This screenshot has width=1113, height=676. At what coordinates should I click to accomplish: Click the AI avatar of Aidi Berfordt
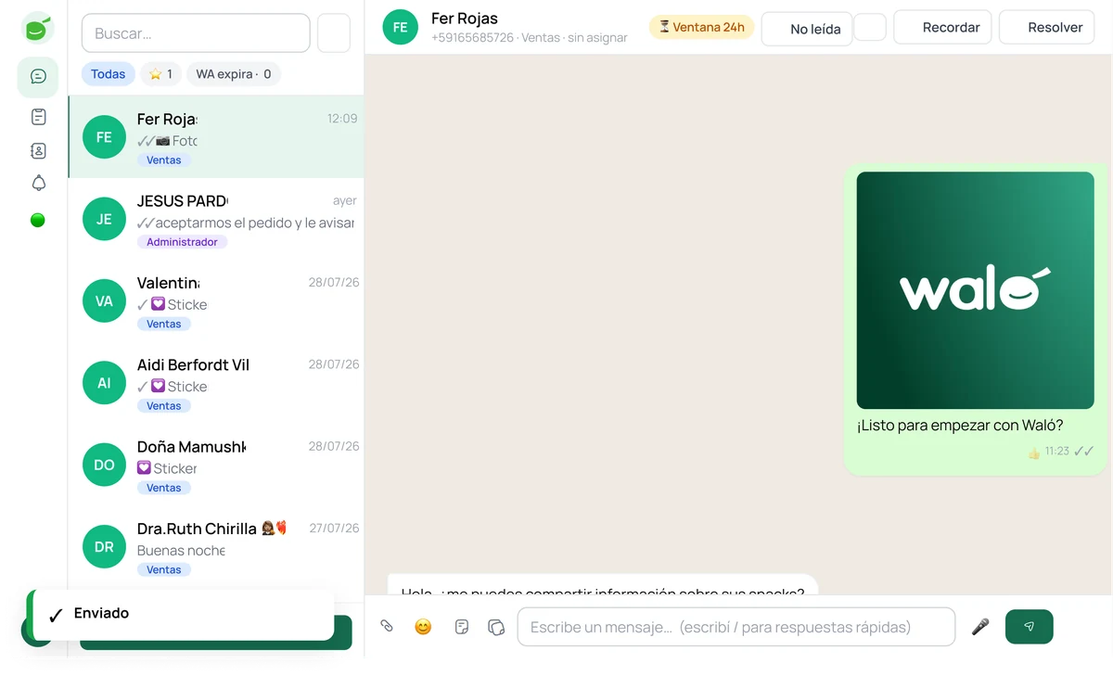[104, 383]
